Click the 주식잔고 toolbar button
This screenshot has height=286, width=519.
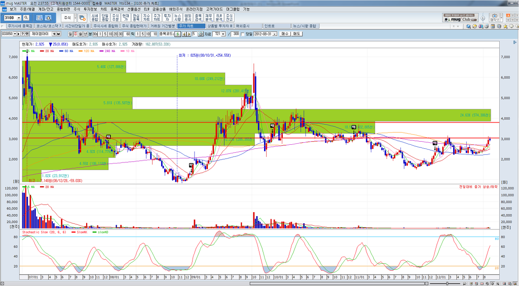(229, 18)
